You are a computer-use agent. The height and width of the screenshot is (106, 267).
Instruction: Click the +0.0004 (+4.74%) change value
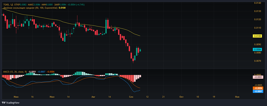tap(76, 5)
